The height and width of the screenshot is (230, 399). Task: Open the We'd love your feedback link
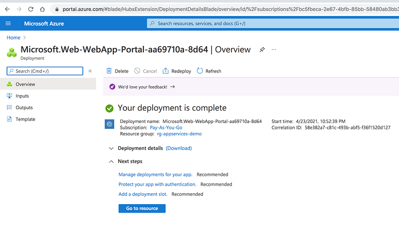143,87
